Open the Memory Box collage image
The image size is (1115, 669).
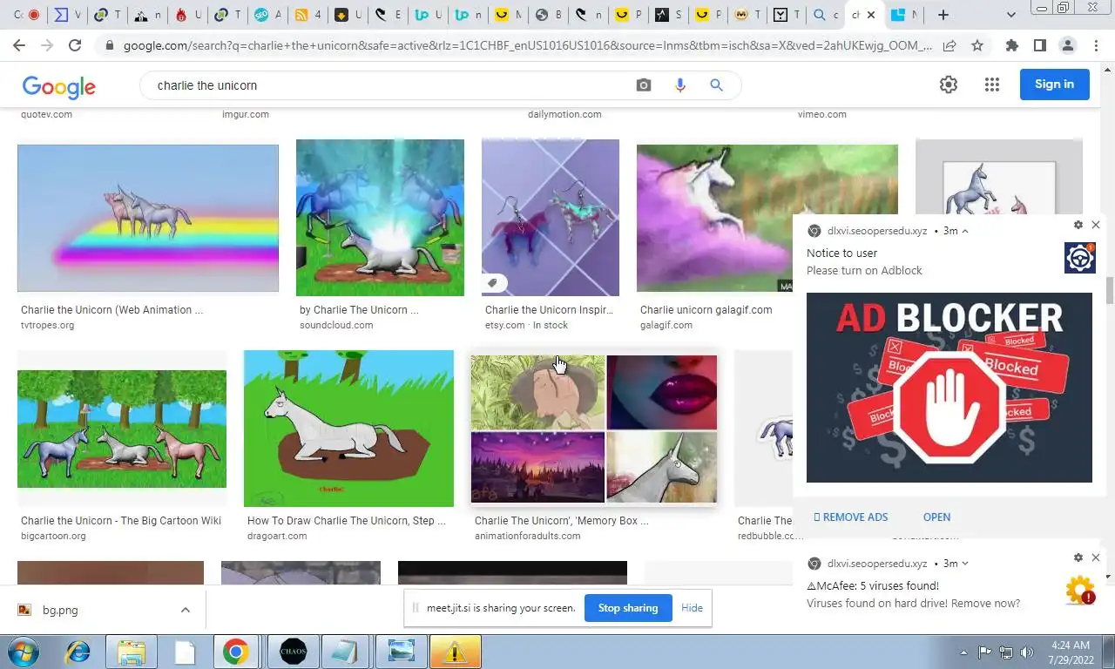coord(594,429)
